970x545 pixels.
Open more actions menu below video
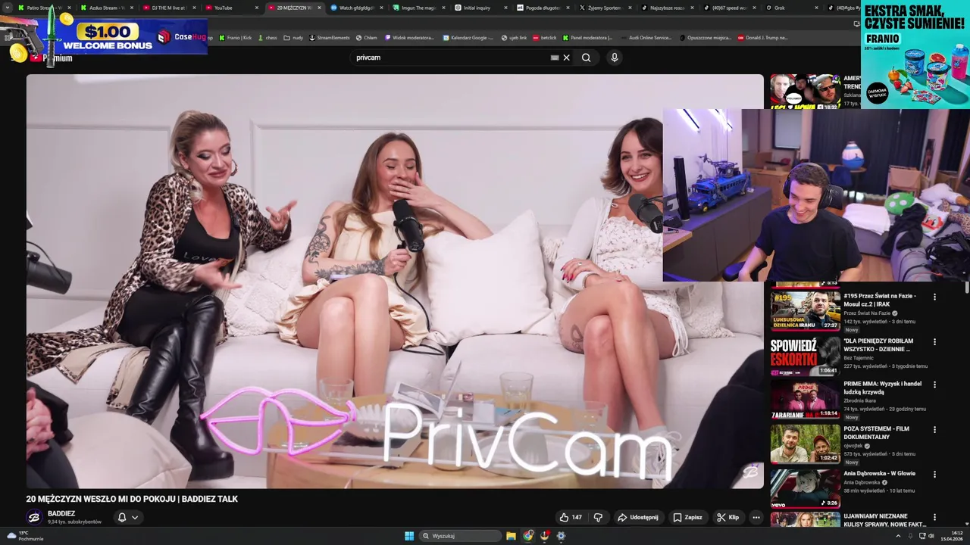(756, 518)
